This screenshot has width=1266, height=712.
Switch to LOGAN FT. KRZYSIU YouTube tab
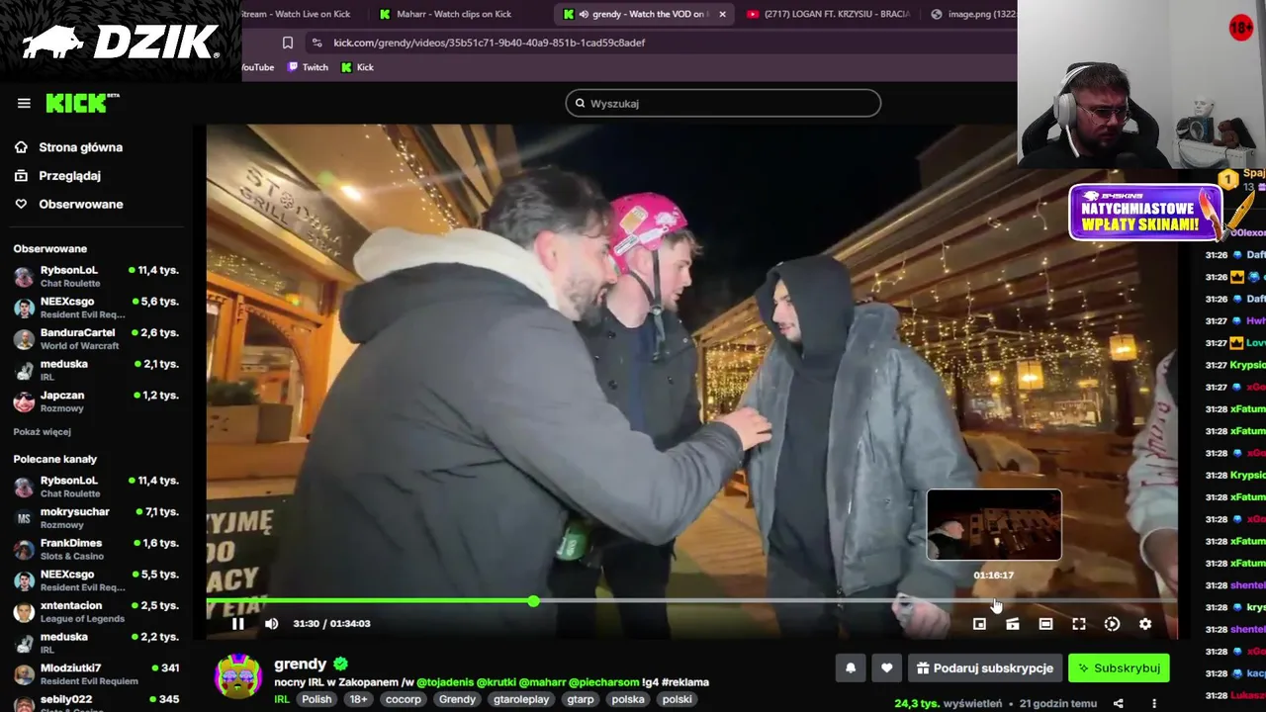[829, 14]
